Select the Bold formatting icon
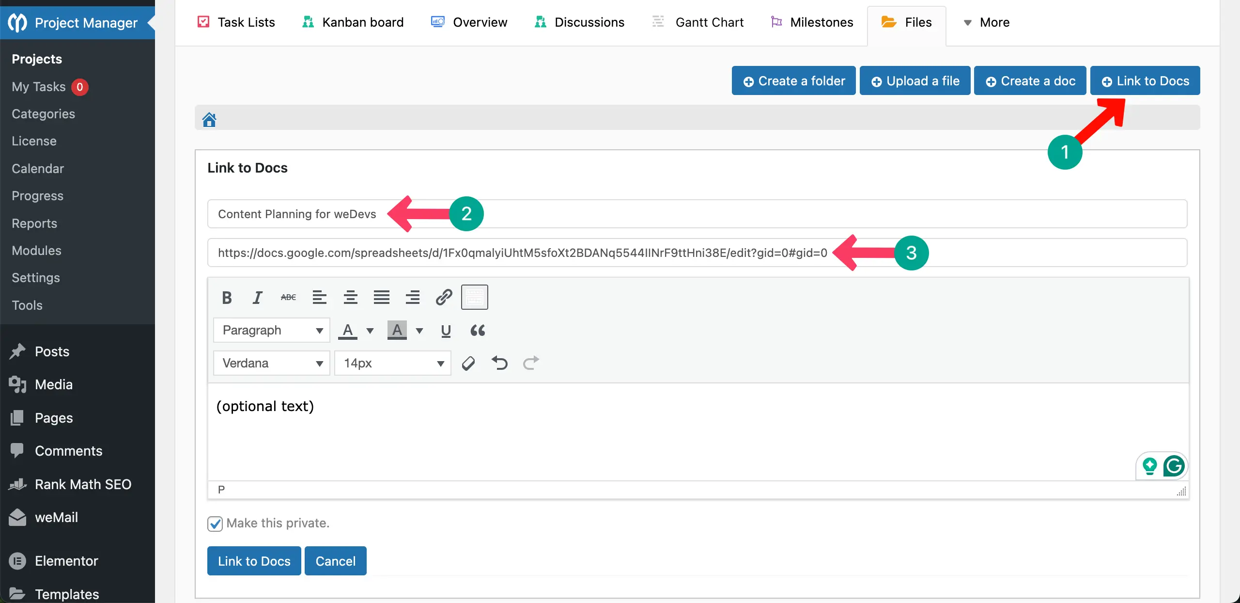The height and width of the screenshot is (603, 1240). coord(226,297)
